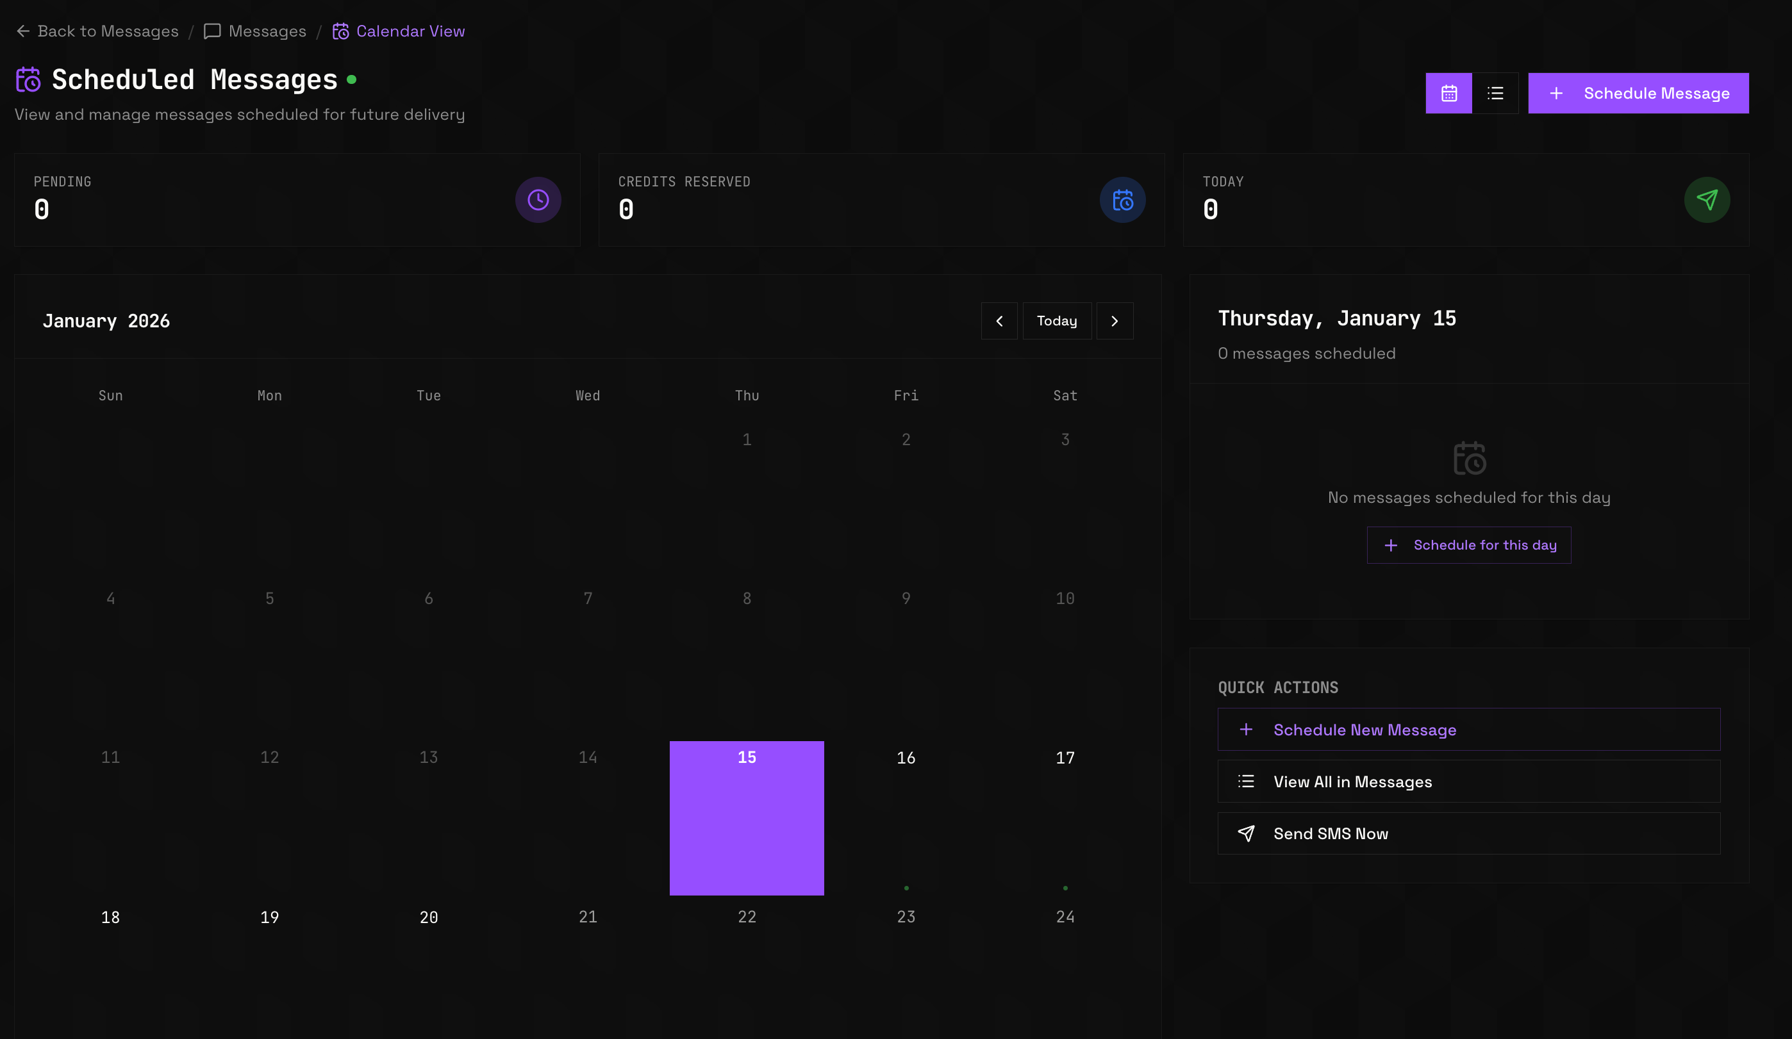The width and height of the screenshot is (1792, 1039).
Task: Click Schedule for this day
Action: click(1468, 545)
